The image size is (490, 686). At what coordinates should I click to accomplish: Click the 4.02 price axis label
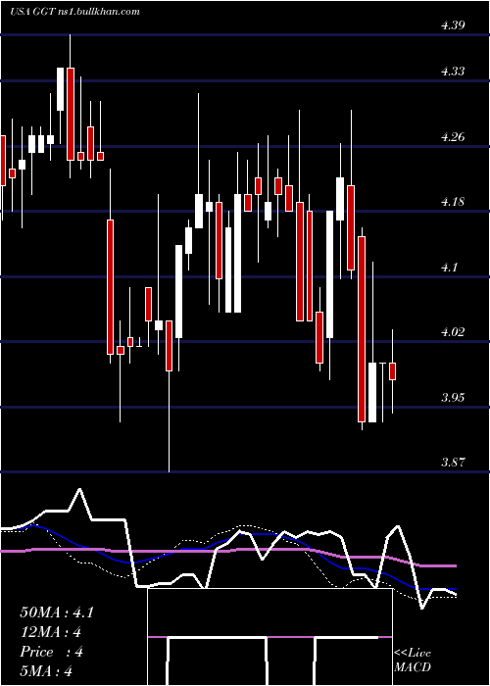click(453, 332)
